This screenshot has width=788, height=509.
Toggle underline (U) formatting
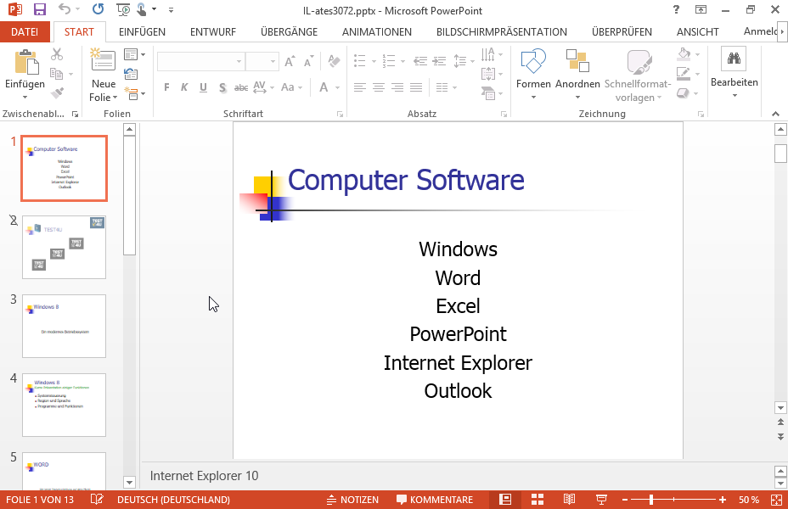tap(203, 87)
